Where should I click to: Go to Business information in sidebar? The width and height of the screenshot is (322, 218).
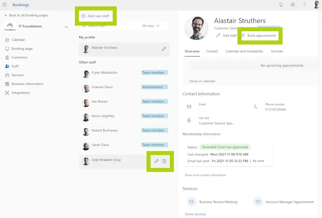click(27, 84)
